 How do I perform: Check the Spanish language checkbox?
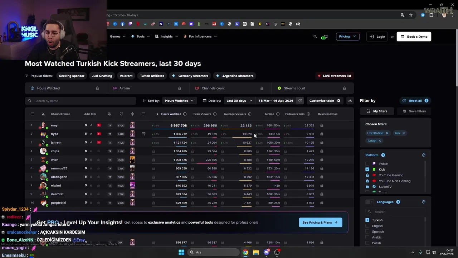click(367, 232)
